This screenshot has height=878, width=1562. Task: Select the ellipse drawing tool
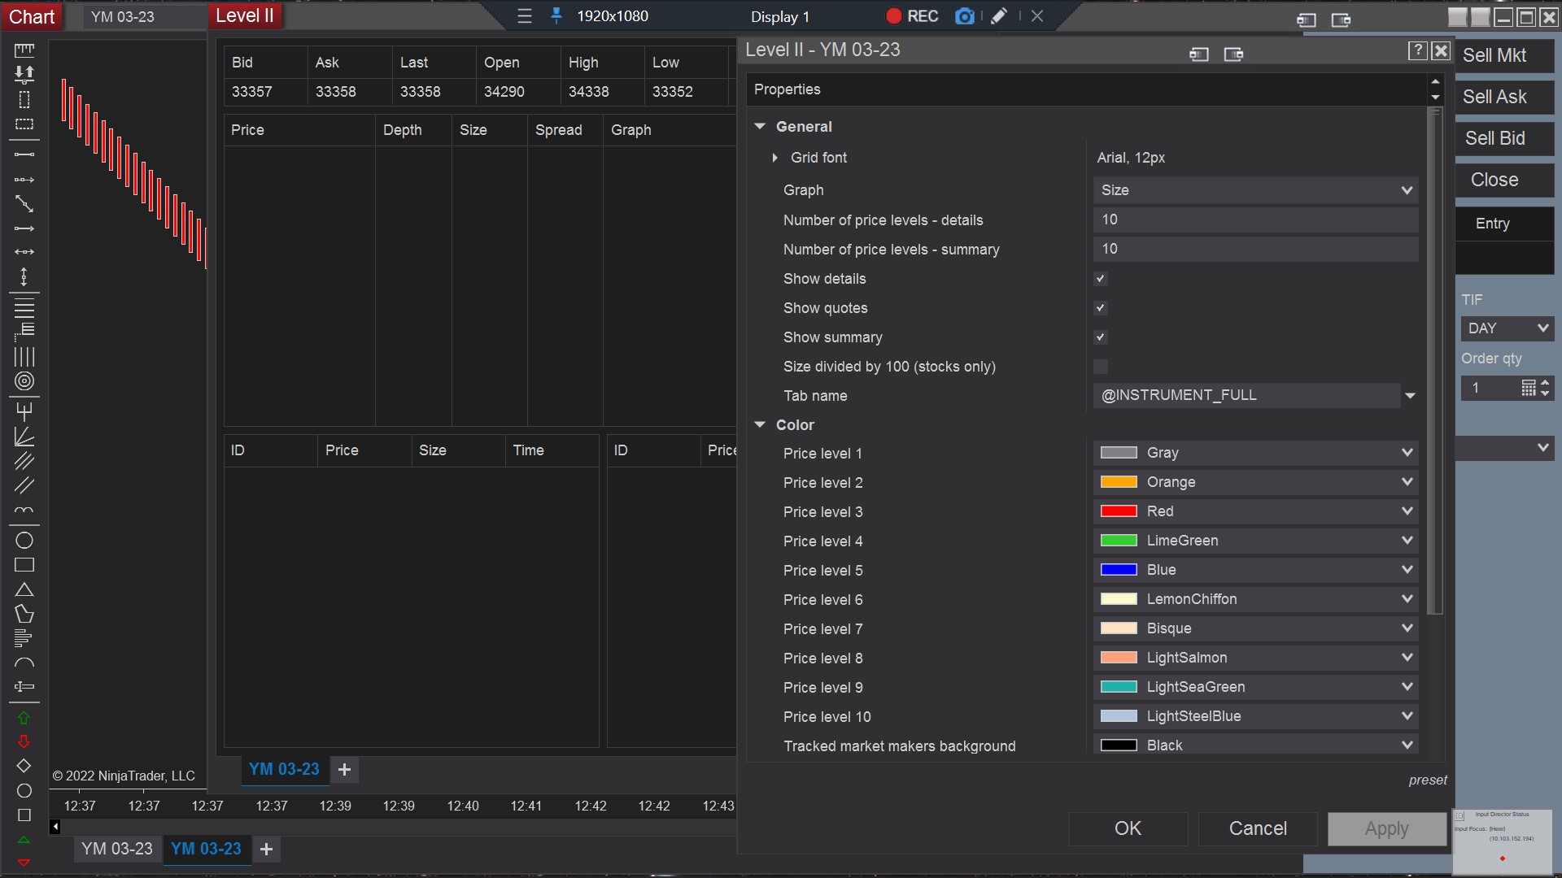click(x=24, y=541)
